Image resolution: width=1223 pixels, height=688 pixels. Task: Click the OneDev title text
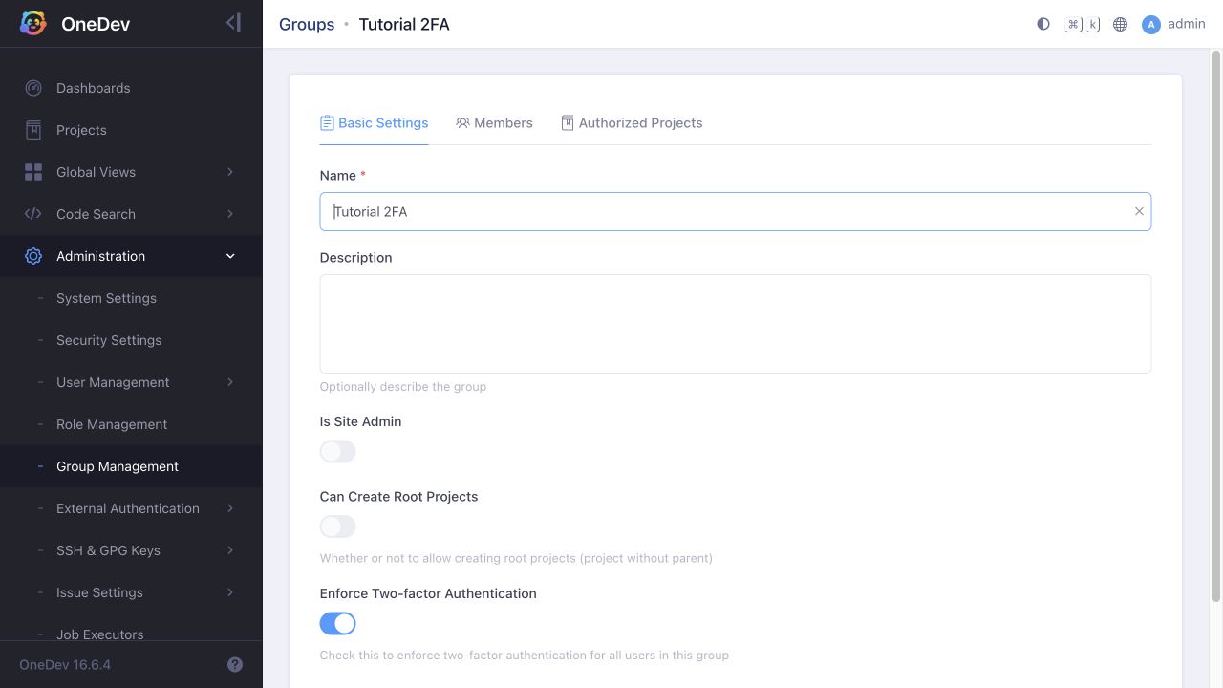point(96,24)
